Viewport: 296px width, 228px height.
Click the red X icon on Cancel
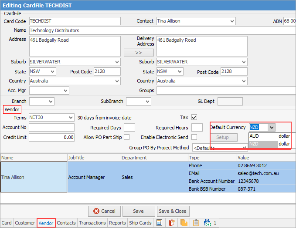(96, 211)
